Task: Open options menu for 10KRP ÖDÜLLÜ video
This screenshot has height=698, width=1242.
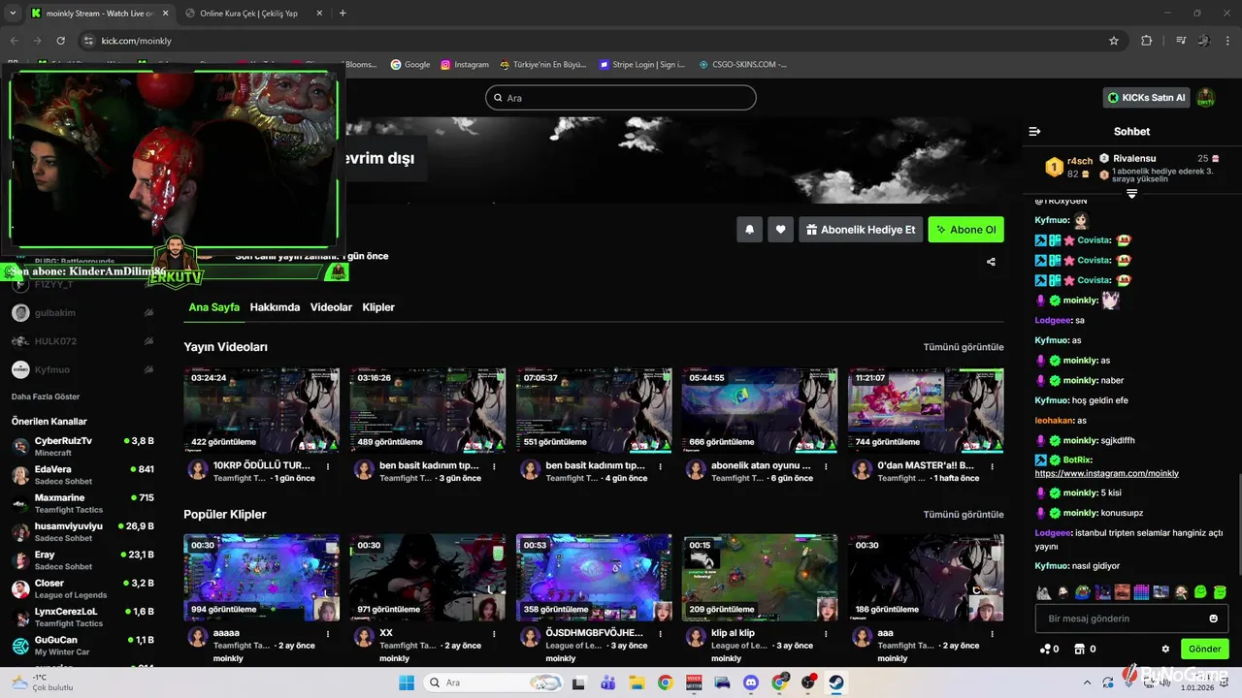Action: point(328,466)
